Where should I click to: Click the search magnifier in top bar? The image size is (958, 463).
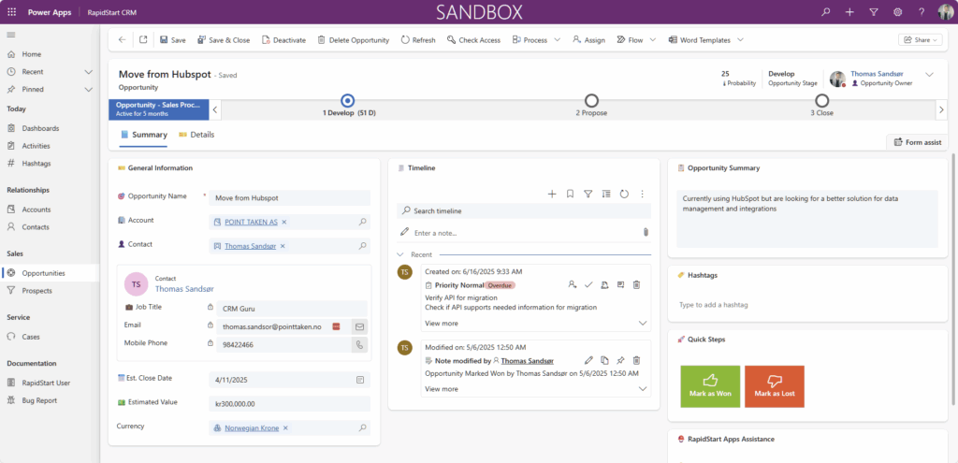tap(826, 12)
